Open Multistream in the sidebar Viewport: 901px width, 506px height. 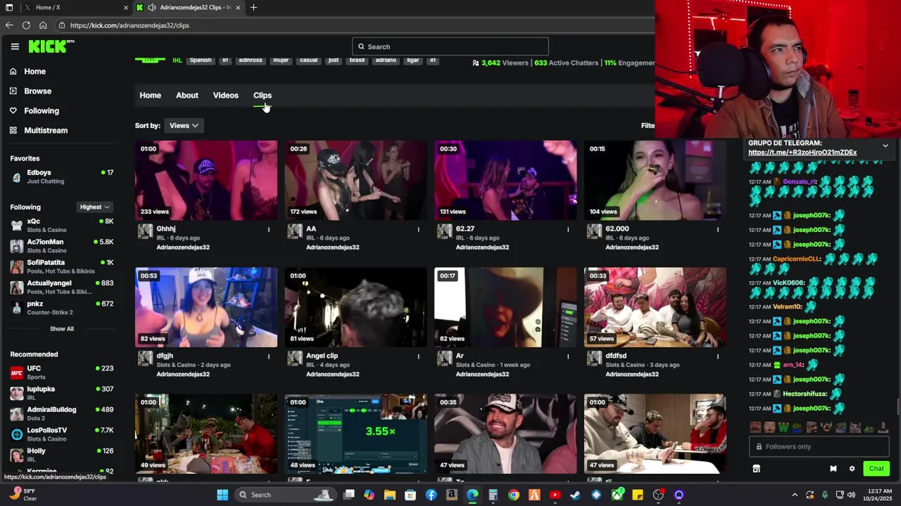[39, 130]
